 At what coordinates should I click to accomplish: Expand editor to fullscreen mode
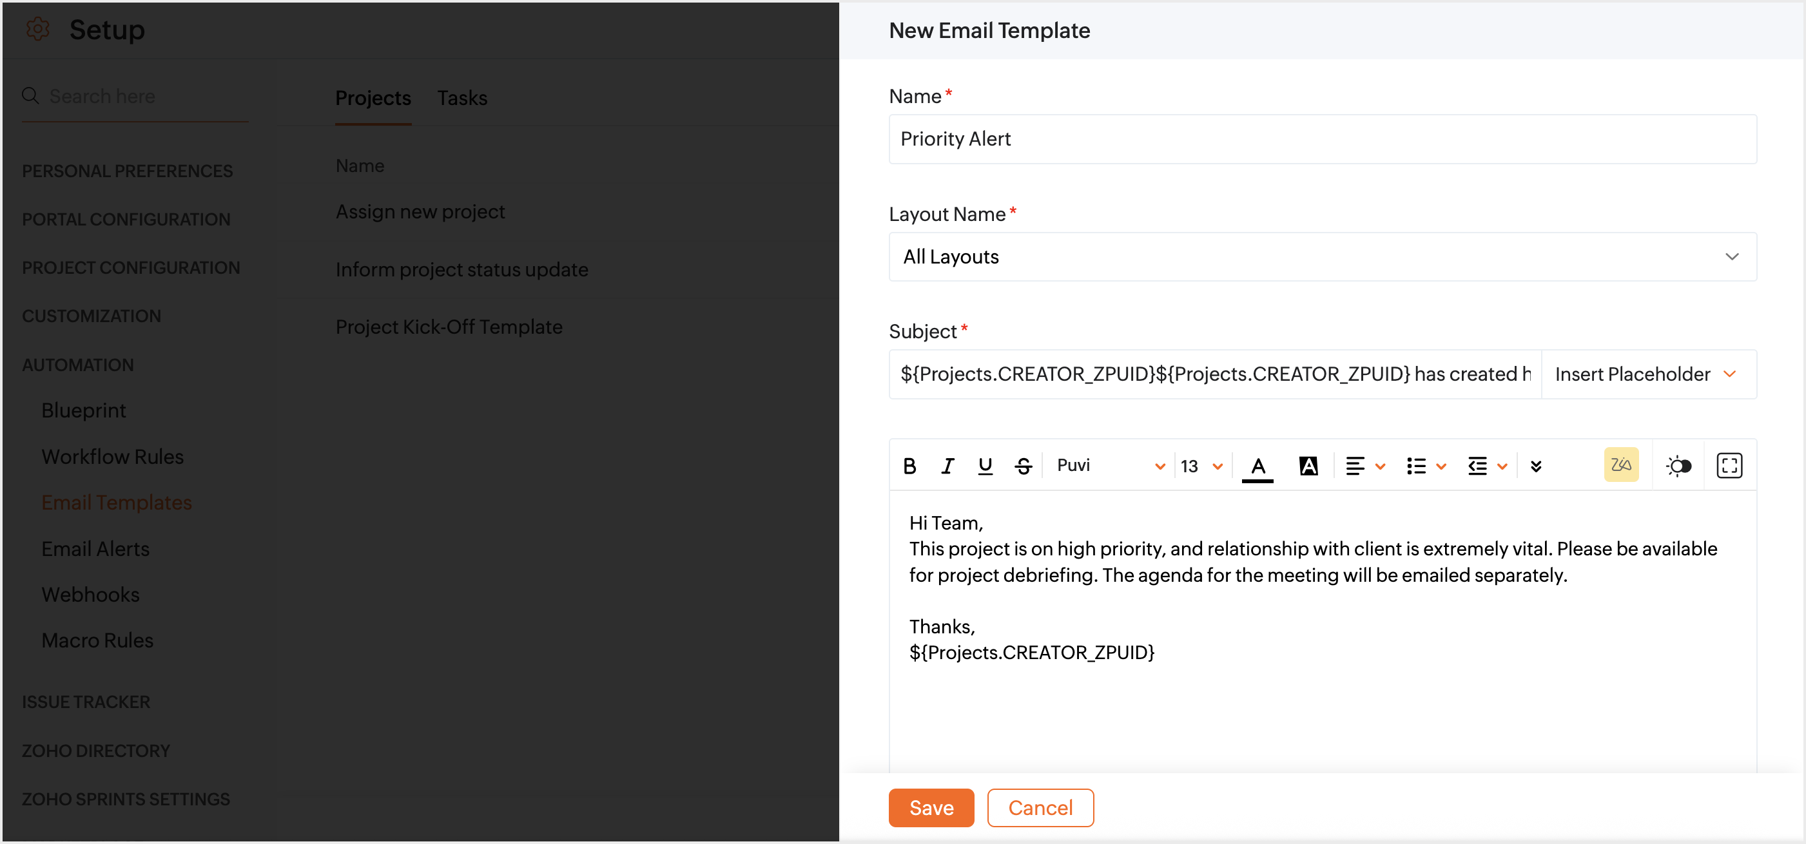pyautogui.click(x=1728, y=465)
